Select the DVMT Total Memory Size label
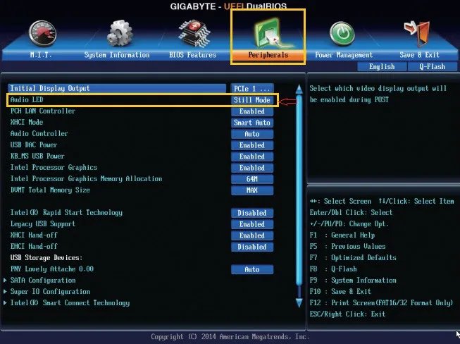Image resolution: width=460 pixels, height=344 pixels. click(x=50, y=190)
